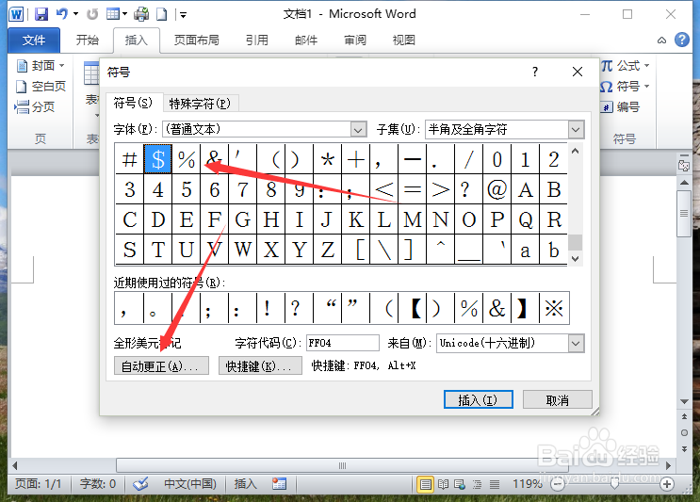Switch to Draft view icon
This screenshot has height=502, width=700.
tap(495, 484)
